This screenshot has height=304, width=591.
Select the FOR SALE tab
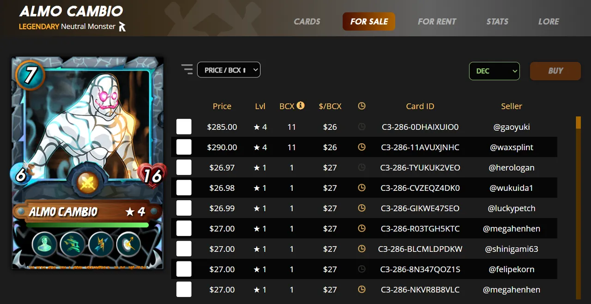pyautogui.click(x=369, y=21)
